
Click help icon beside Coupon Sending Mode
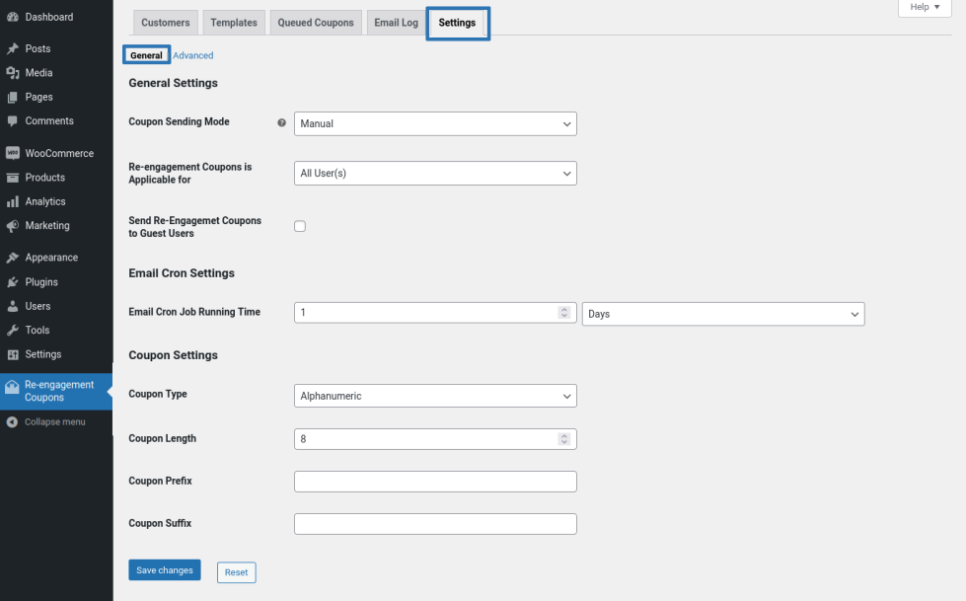click(282, 123)
